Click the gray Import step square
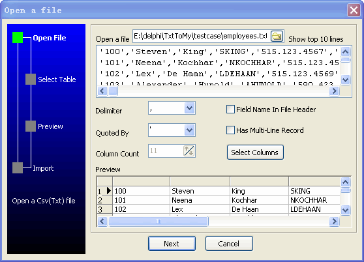 (x=18, y=168)
